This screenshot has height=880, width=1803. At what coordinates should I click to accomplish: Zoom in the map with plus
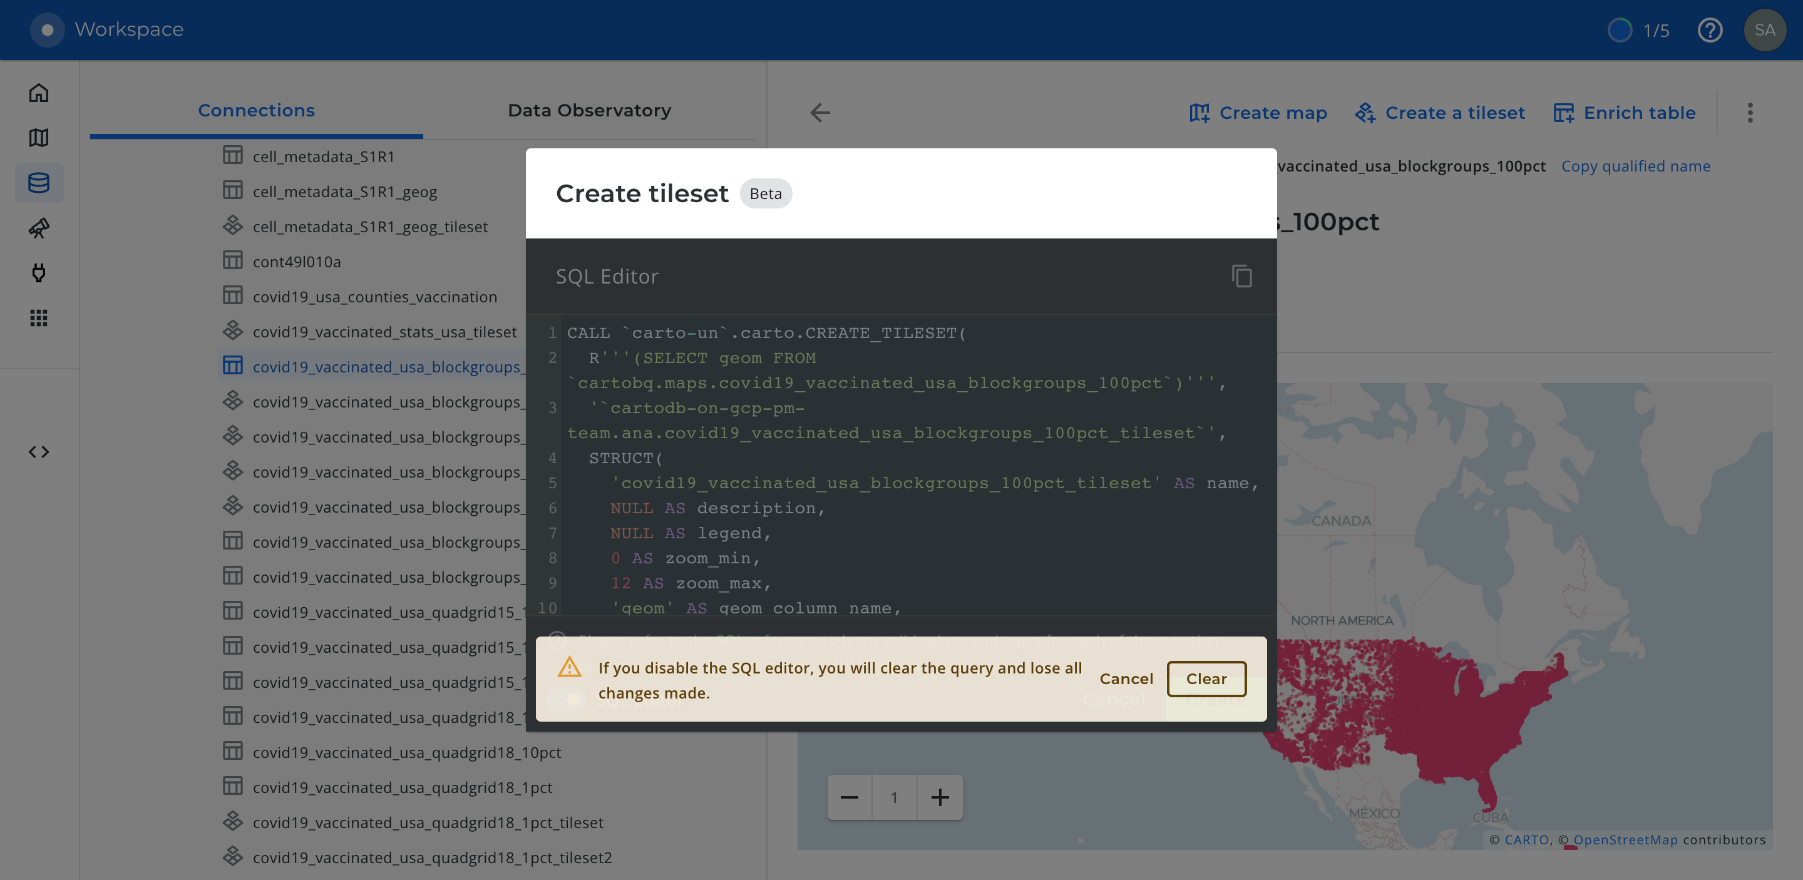coord(940,797)
